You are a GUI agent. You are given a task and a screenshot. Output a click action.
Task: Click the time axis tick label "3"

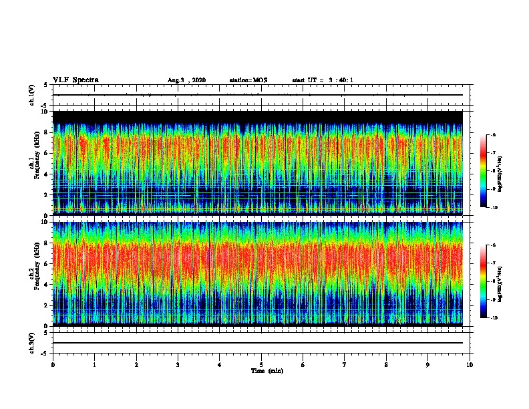tap(178, 365)
